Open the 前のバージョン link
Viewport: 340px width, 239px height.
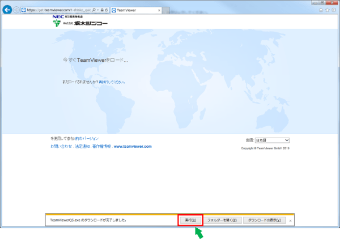pyautogui.click(x=87, y=138)
